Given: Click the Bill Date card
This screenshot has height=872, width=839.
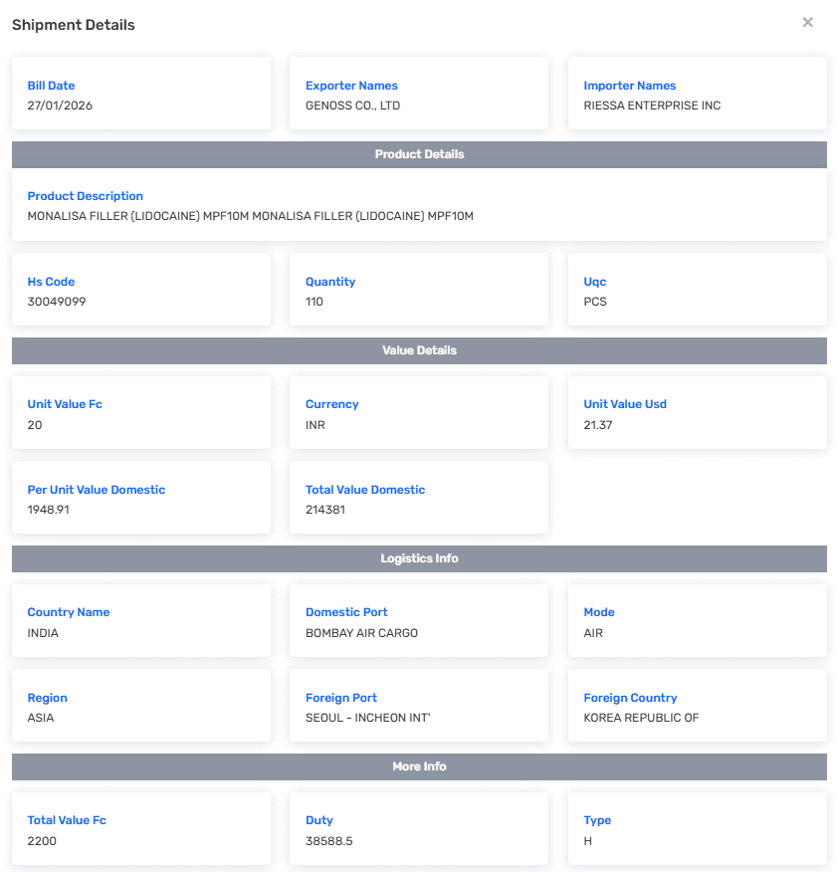Looking at the screenshot, I should click(x=140, y=94).
